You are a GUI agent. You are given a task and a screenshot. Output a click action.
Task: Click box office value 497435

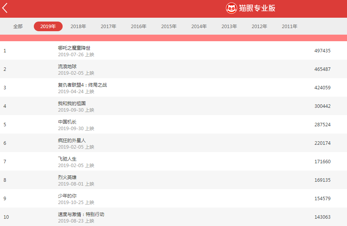pos(322,50)
